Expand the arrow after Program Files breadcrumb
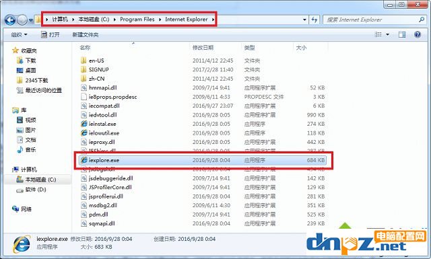Screen dimensions: 431x259 click(160, 20)
